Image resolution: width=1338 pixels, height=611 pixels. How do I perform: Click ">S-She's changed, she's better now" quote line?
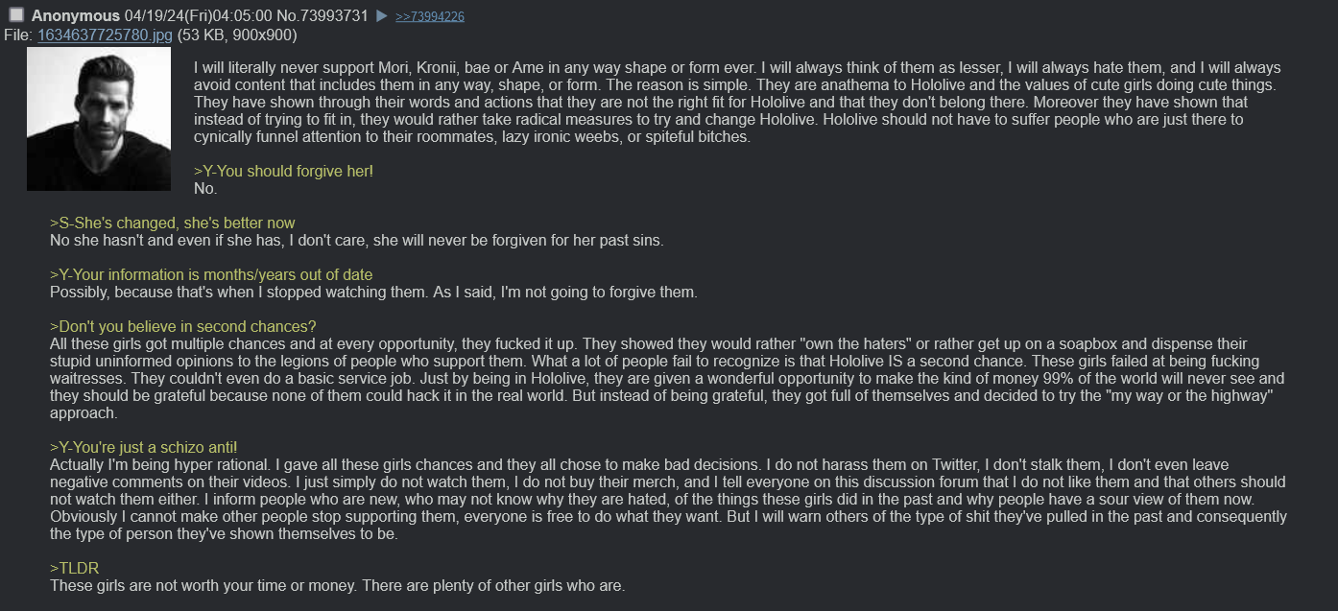173,223
